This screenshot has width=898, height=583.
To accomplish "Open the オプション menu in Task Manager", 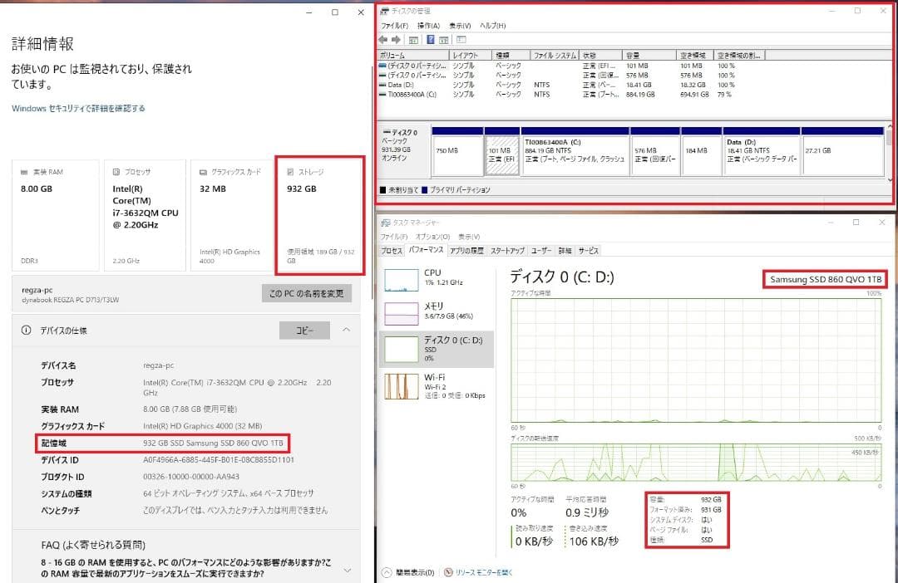I will click(x=435, y=236).
